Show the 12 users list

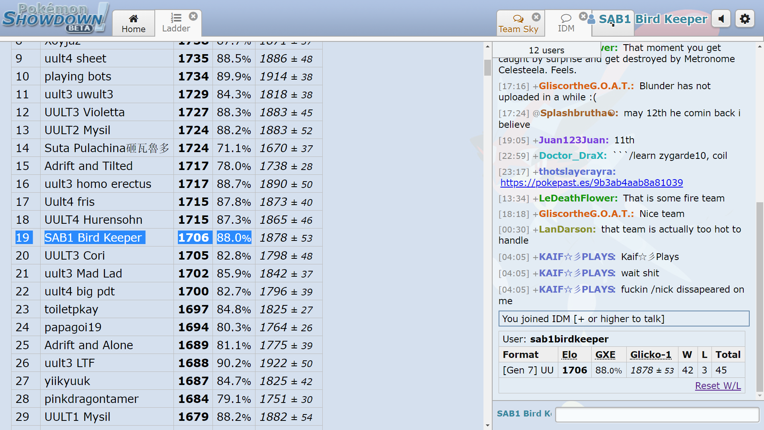pyautogui.click(x=546, y=50)
